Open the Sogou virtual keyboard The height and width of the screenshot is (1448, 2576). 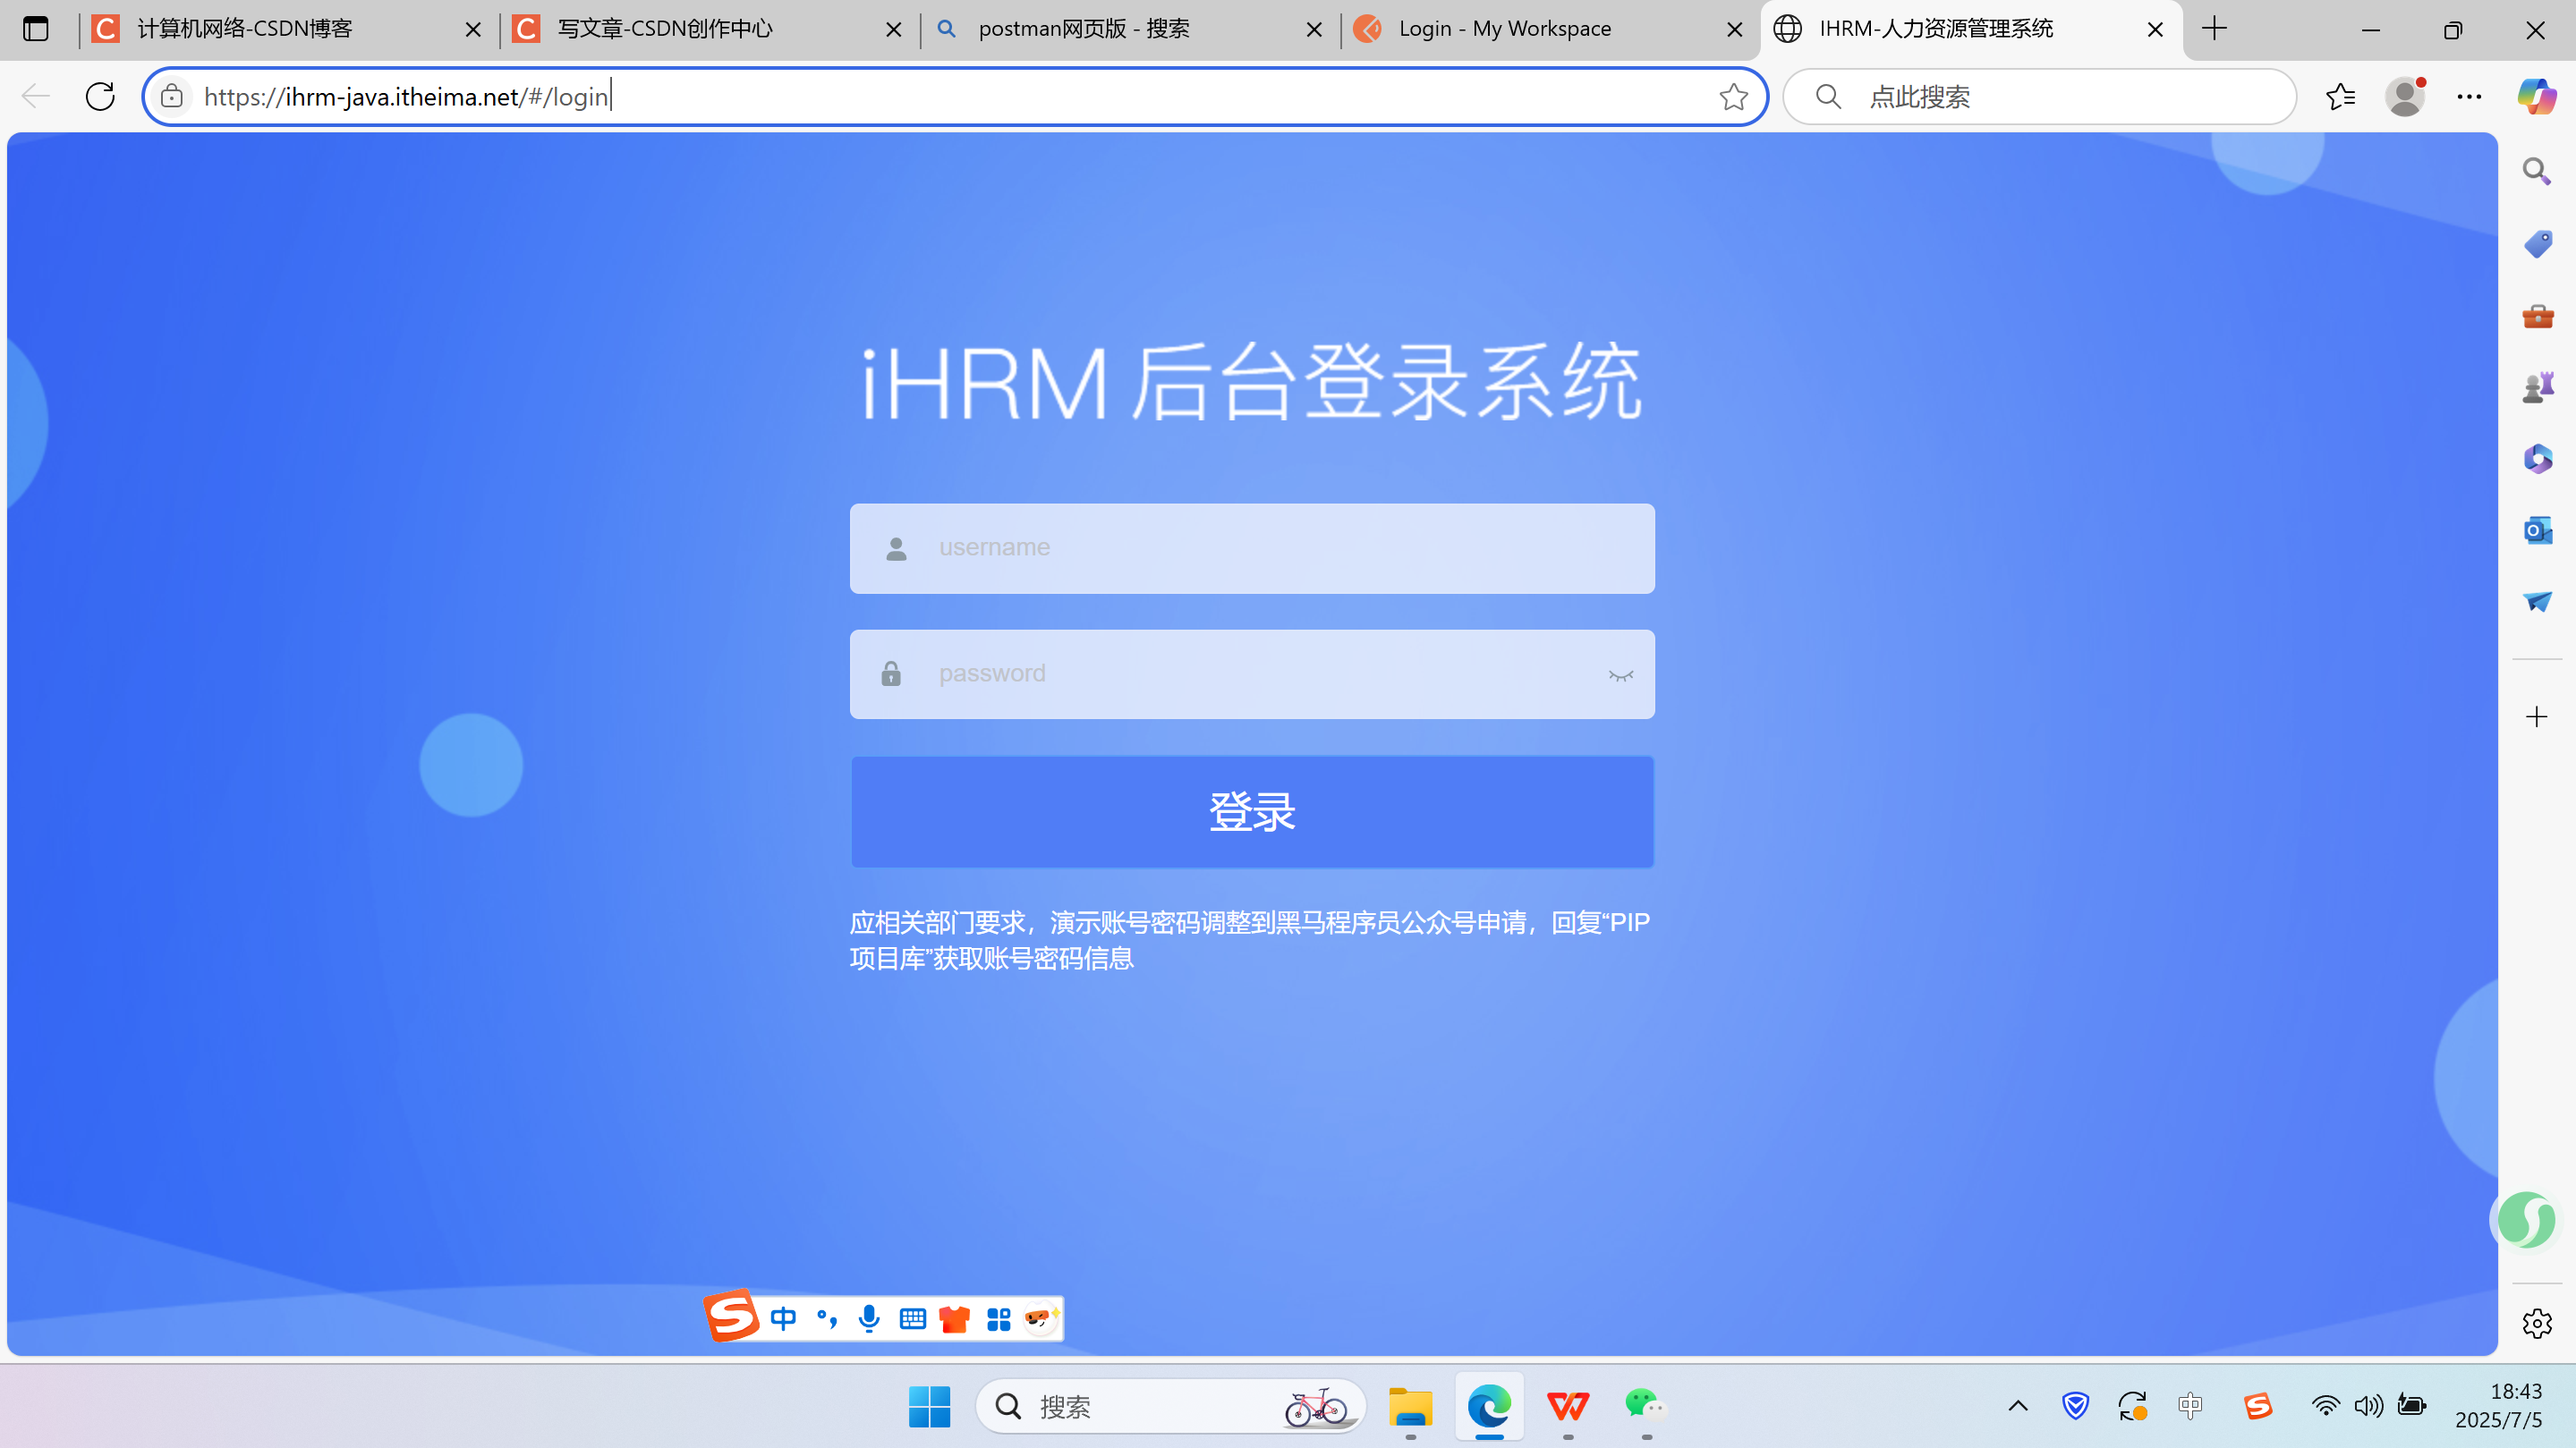tap(911, 1318)
